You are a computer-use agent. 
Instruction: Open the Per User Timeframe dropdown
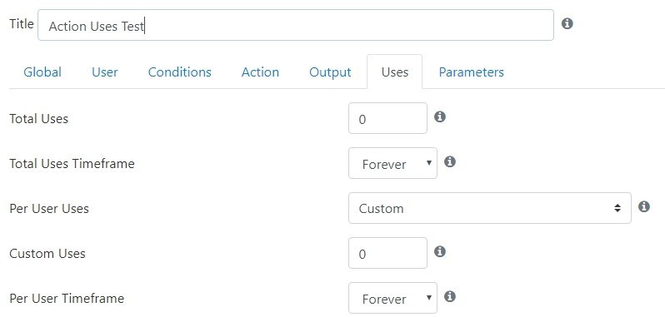(392, 298)
